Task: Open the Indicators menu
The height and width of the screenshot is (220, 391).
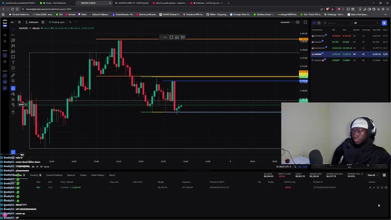Action: coord(32,22)
